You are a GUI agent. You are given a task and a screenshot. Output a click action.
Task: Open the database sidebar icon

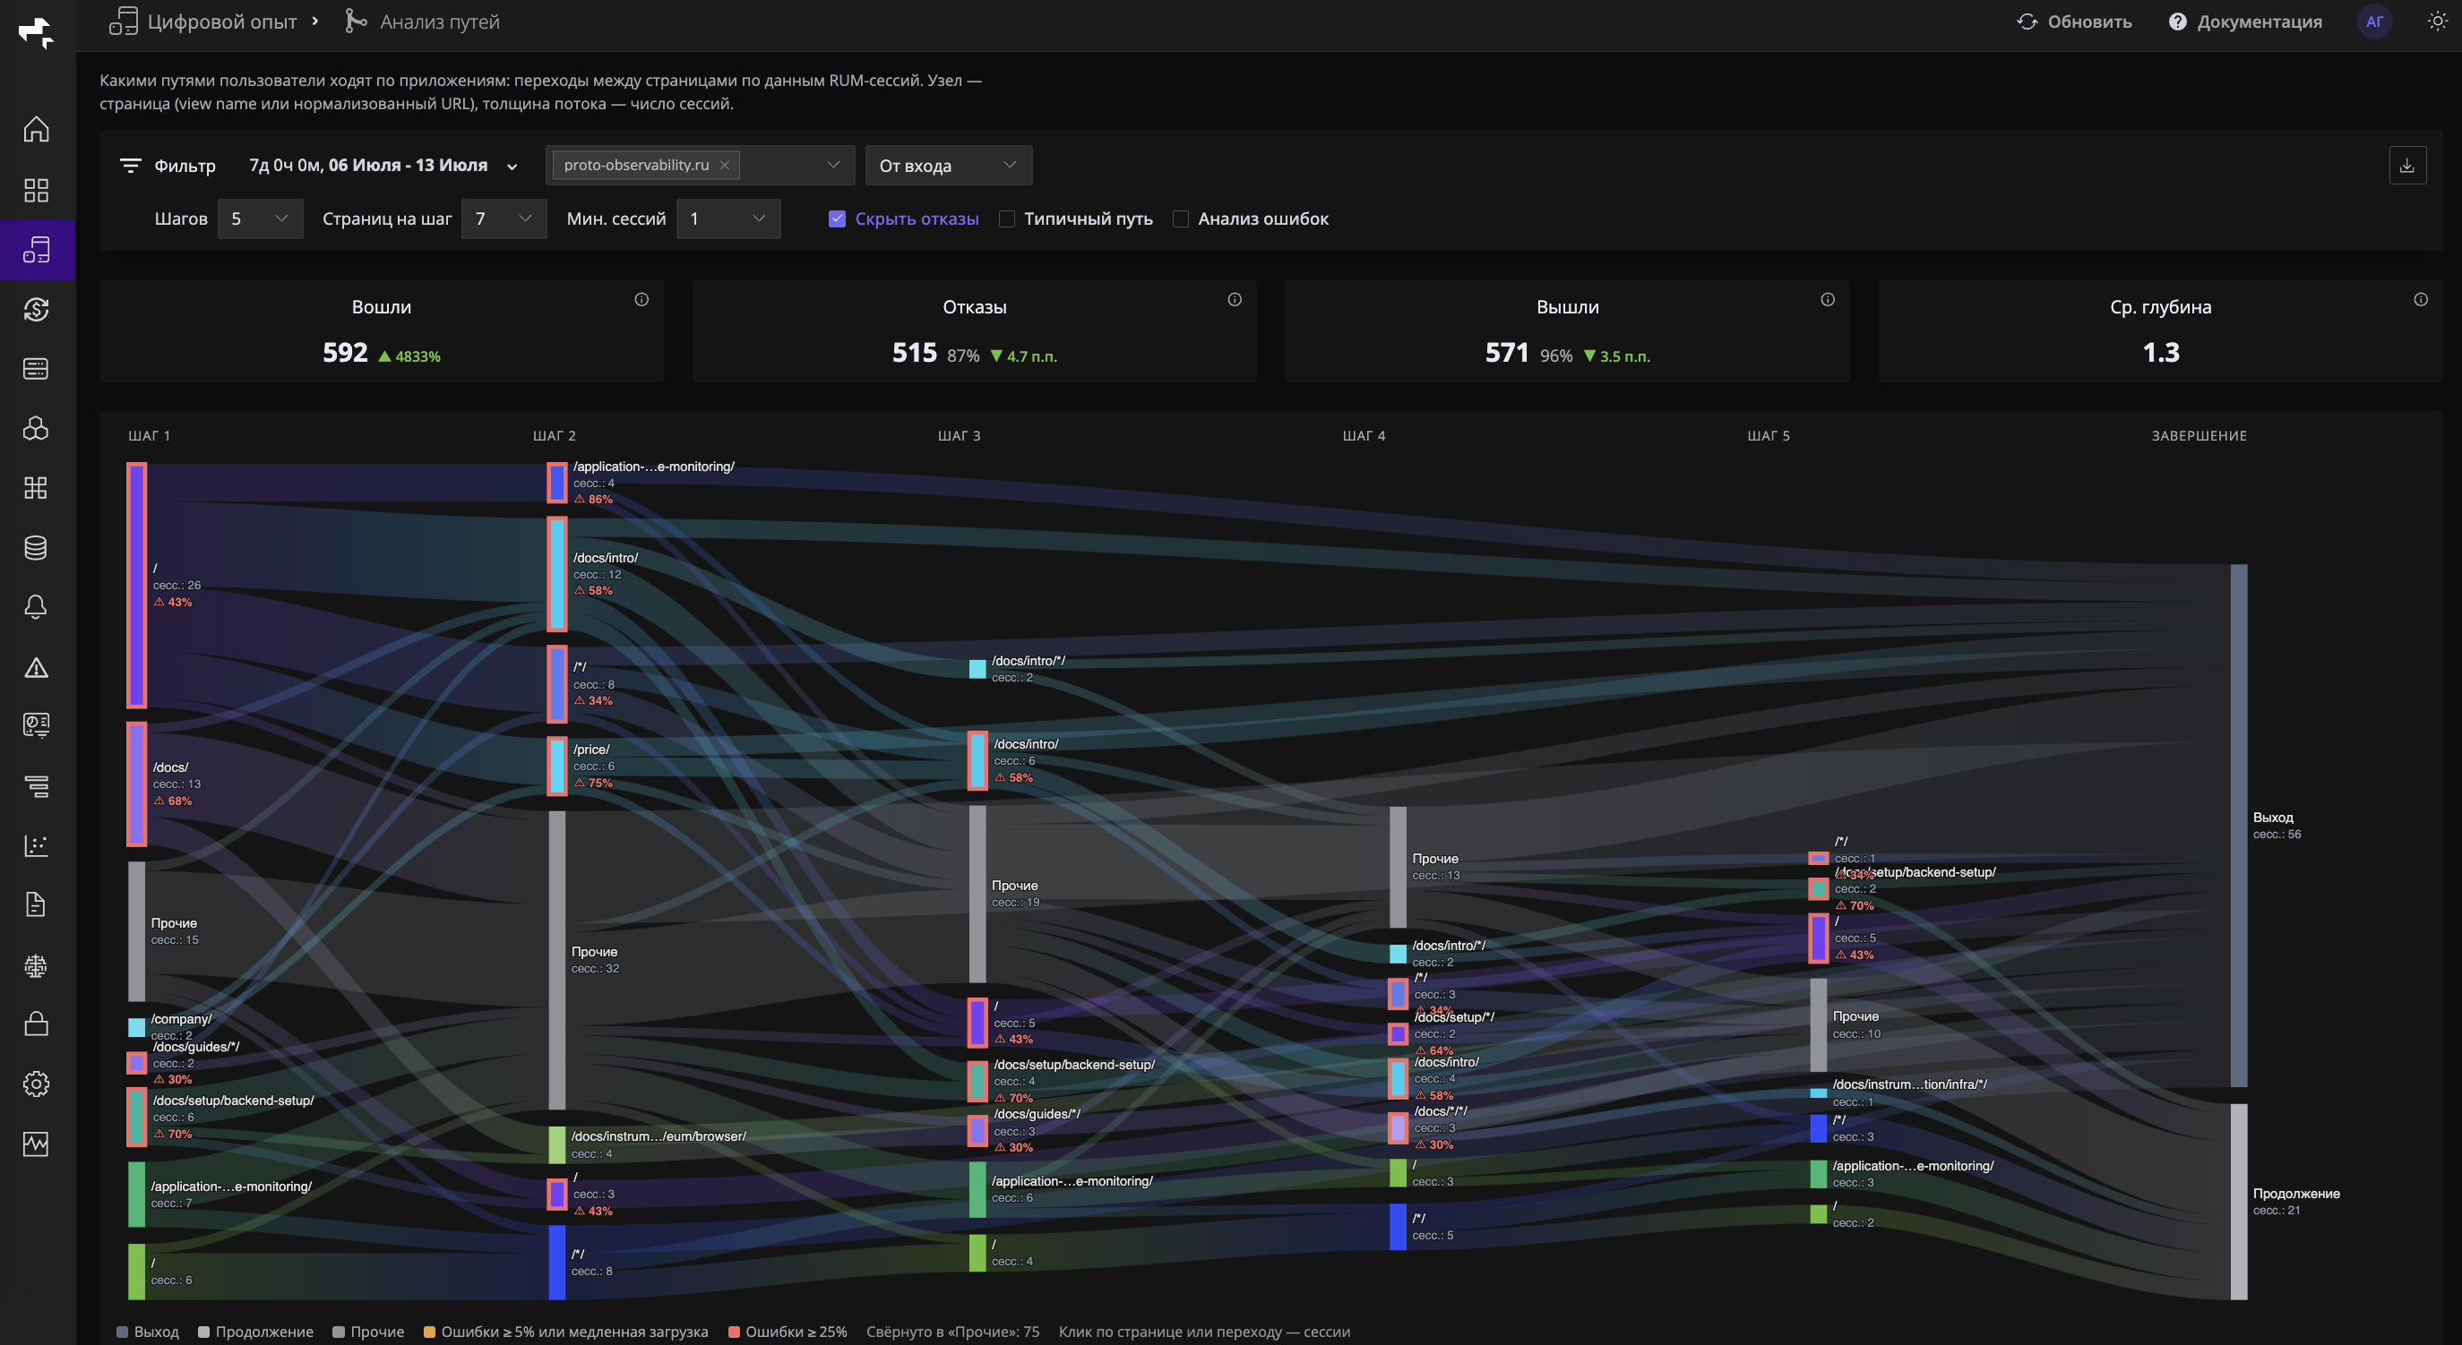37,547
